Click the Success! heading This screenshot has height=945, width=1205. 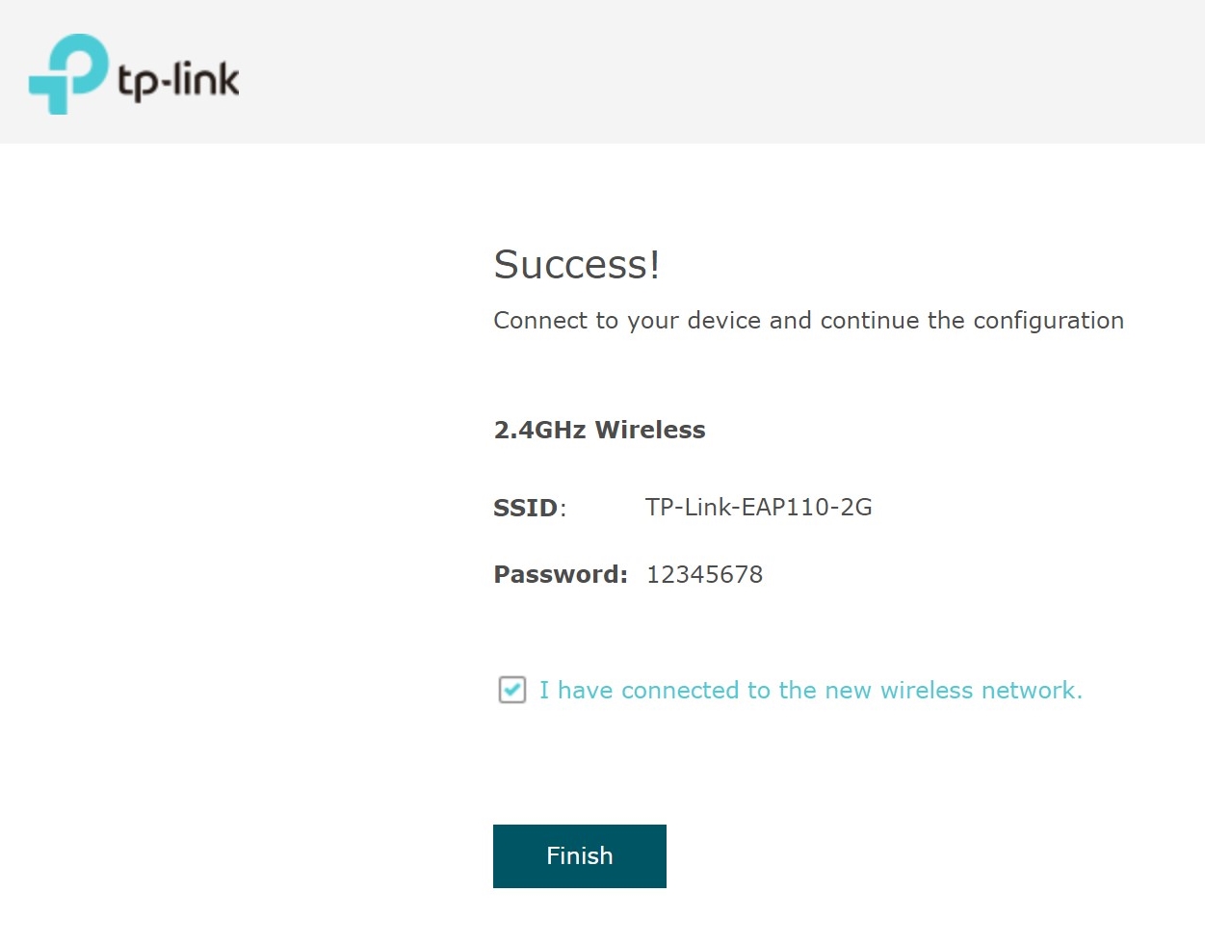[x=576, y=265]
